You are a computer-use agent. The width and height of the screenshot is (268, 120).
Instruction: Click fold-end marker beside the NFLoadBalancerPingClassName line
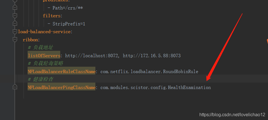(x=15, y=87)
